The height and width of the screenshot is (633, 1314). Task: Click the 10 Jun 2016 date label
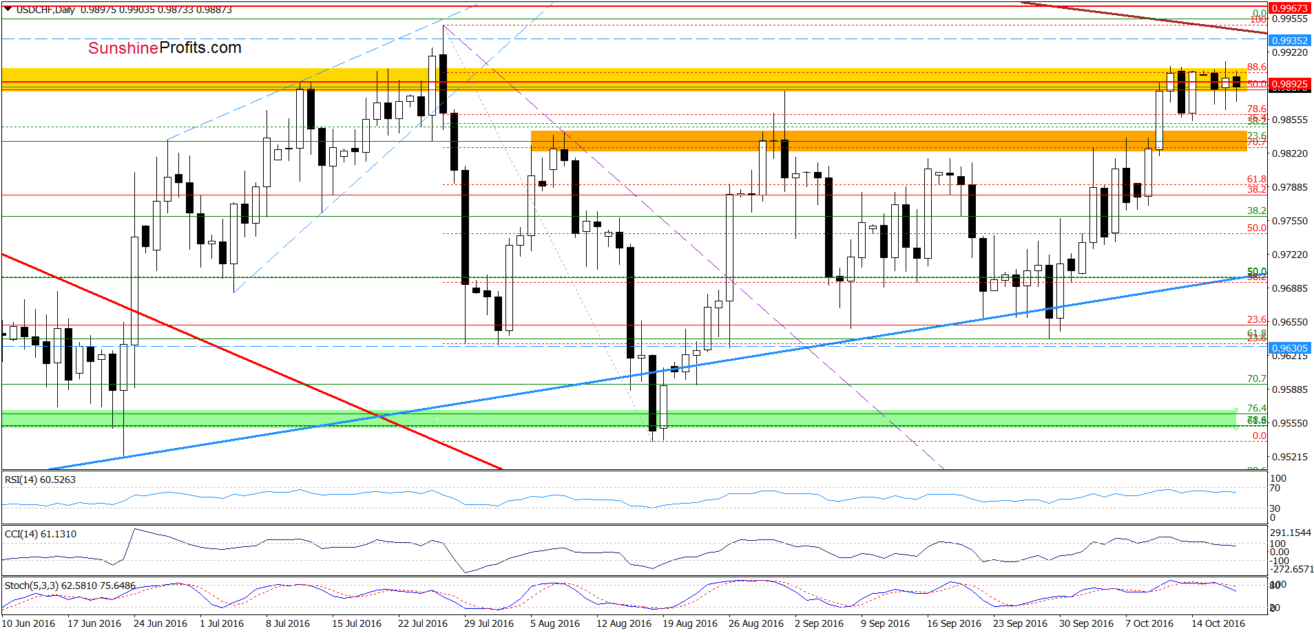click(28, 623)
